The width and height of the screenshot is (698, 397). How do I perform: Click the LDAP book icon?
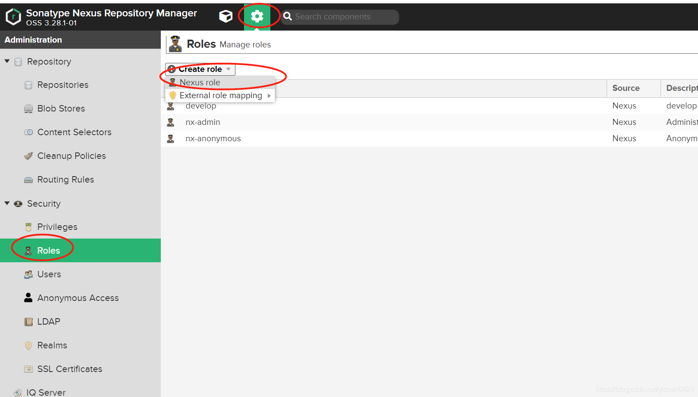click(28, 322)
